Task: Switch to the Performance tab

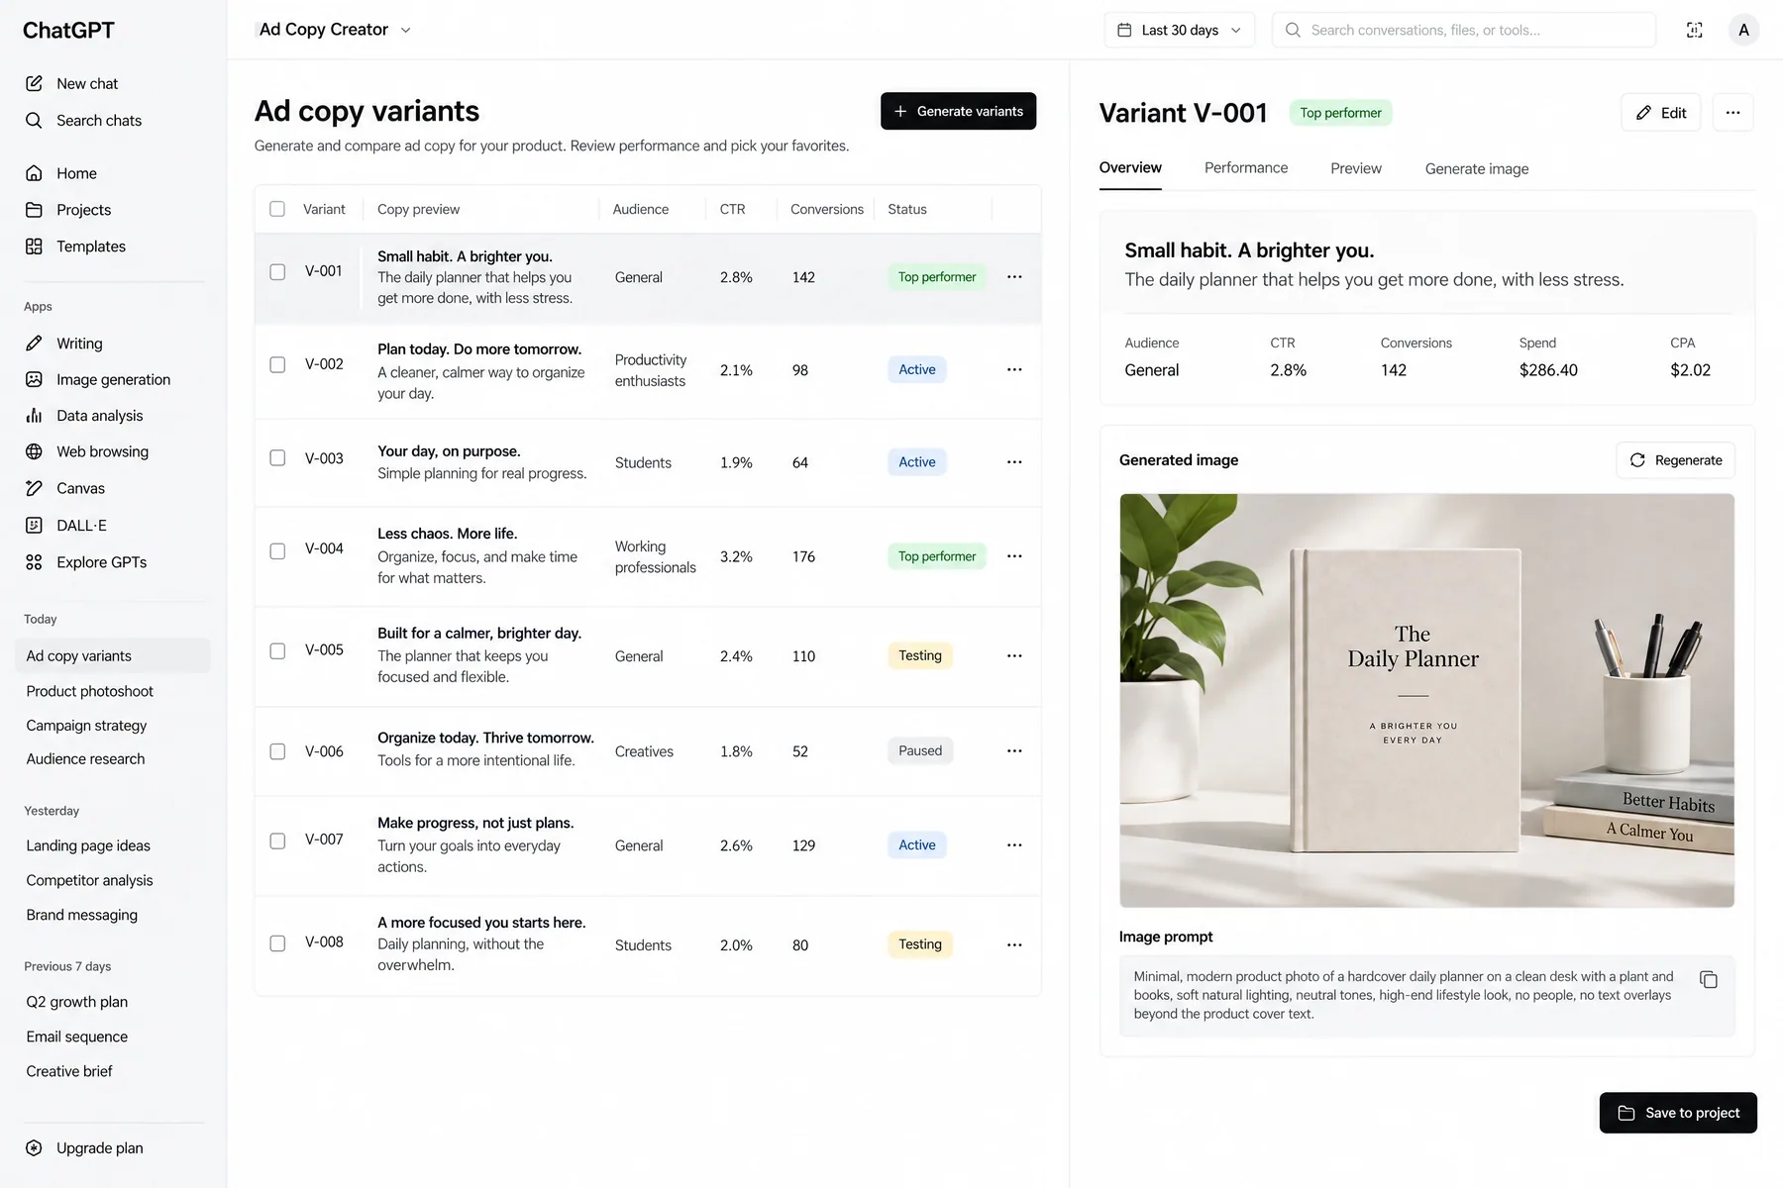Action: click(x=1246, y=168)
